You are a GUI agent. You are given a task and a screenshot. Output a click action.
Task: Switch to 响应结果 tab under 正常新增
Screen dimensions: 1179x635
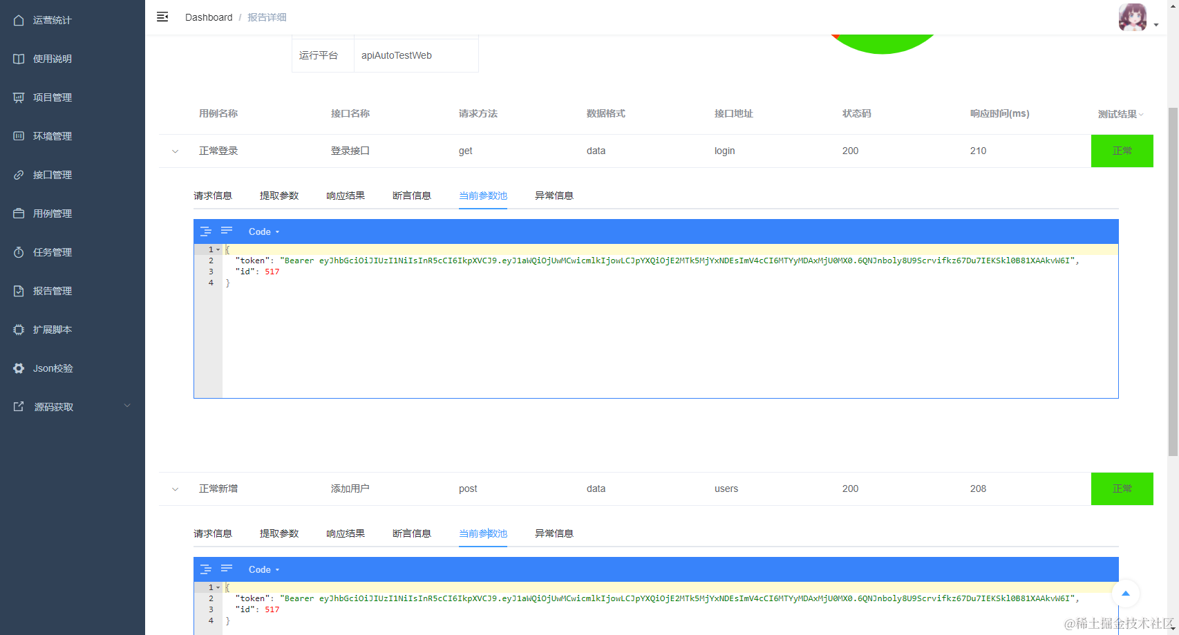[x=346, y=533]
